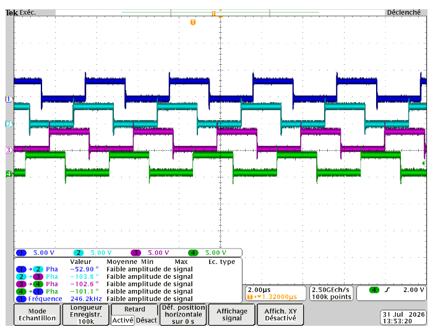Click the channel 2 ground marker
438x332 pixels.
click(9, 124)
